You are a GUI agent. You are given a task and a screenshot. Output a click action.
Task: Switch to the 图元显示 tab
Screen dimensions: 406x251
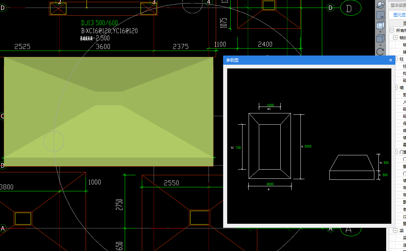400,15
